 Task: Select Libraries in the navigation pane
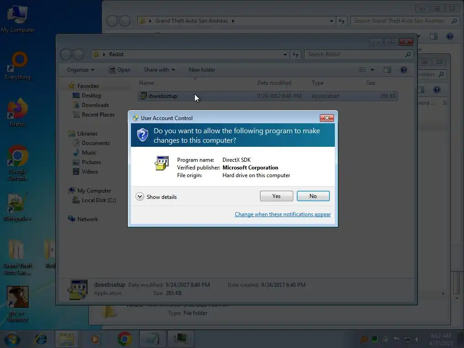(x=87, y=134)
